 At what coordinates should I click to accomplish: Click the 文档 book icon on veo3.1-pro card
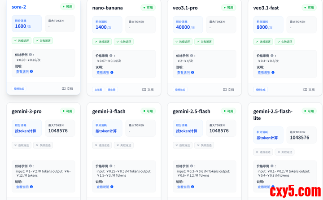[x=225, y=90]
